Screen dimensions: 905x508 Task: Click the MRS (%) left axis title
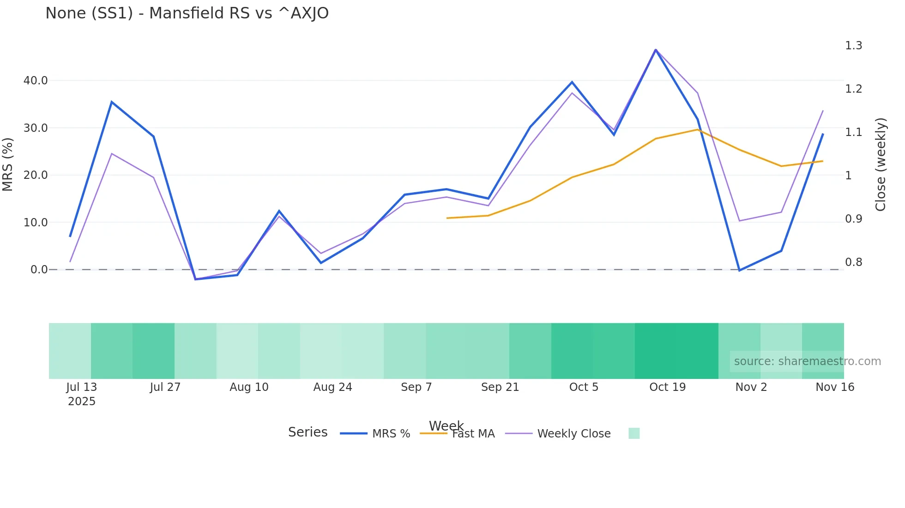coord(8,164)
